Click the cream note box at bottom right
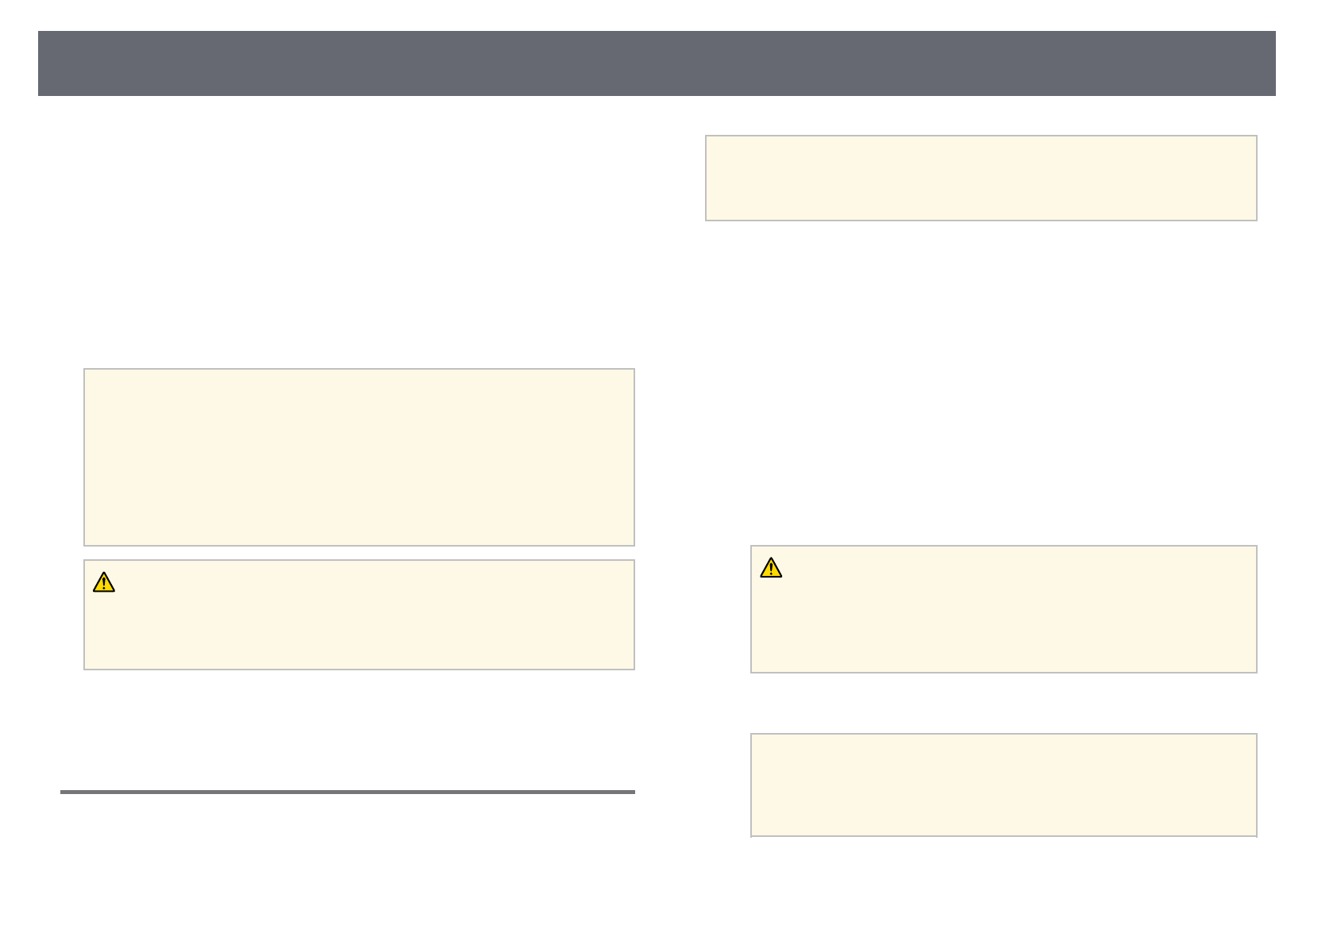The height and width of the screenshot is (944, 1337). point(1004,785)
